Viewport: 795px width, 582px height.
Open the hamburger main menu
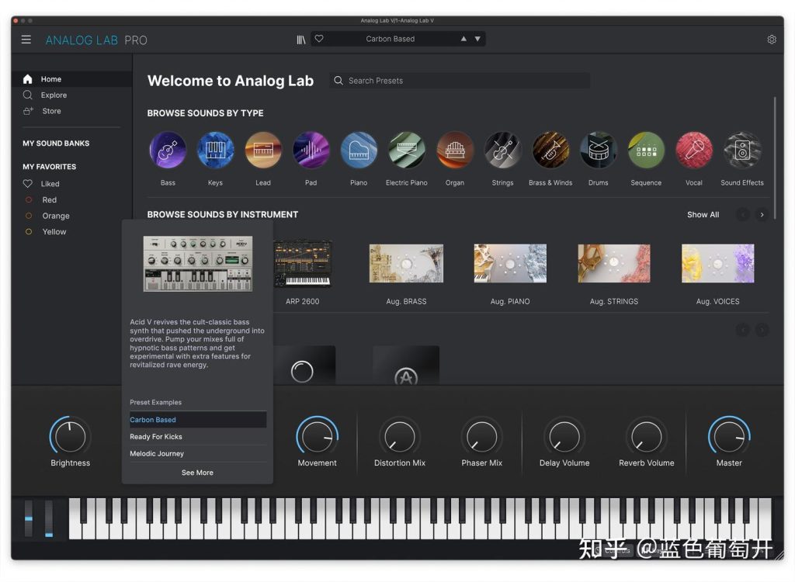tap(26, 40)
